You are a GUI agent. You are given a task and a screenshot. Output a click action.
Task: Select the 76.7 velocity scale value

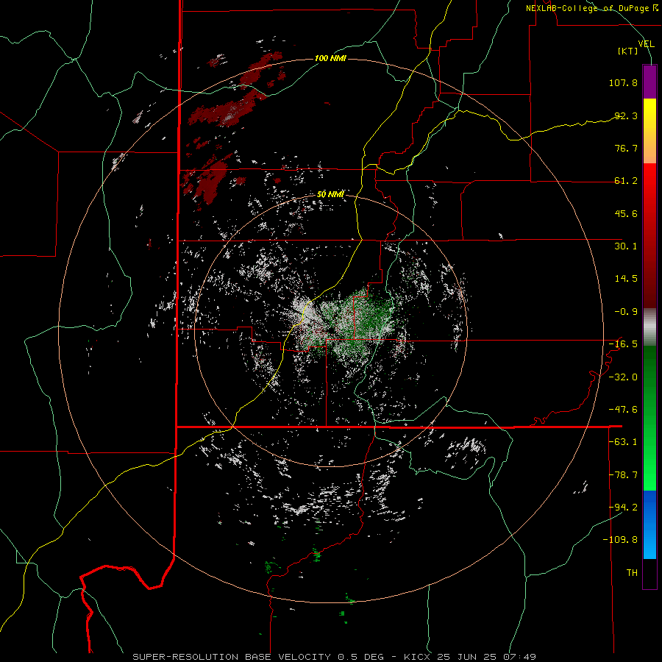pos(626,148)
